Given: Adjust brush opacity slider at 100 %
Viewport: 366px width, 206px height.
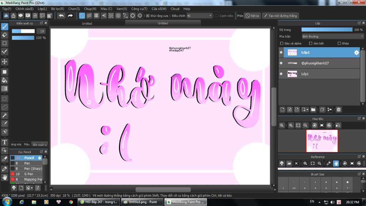Looking at the screenshot, I should (23, 38).
